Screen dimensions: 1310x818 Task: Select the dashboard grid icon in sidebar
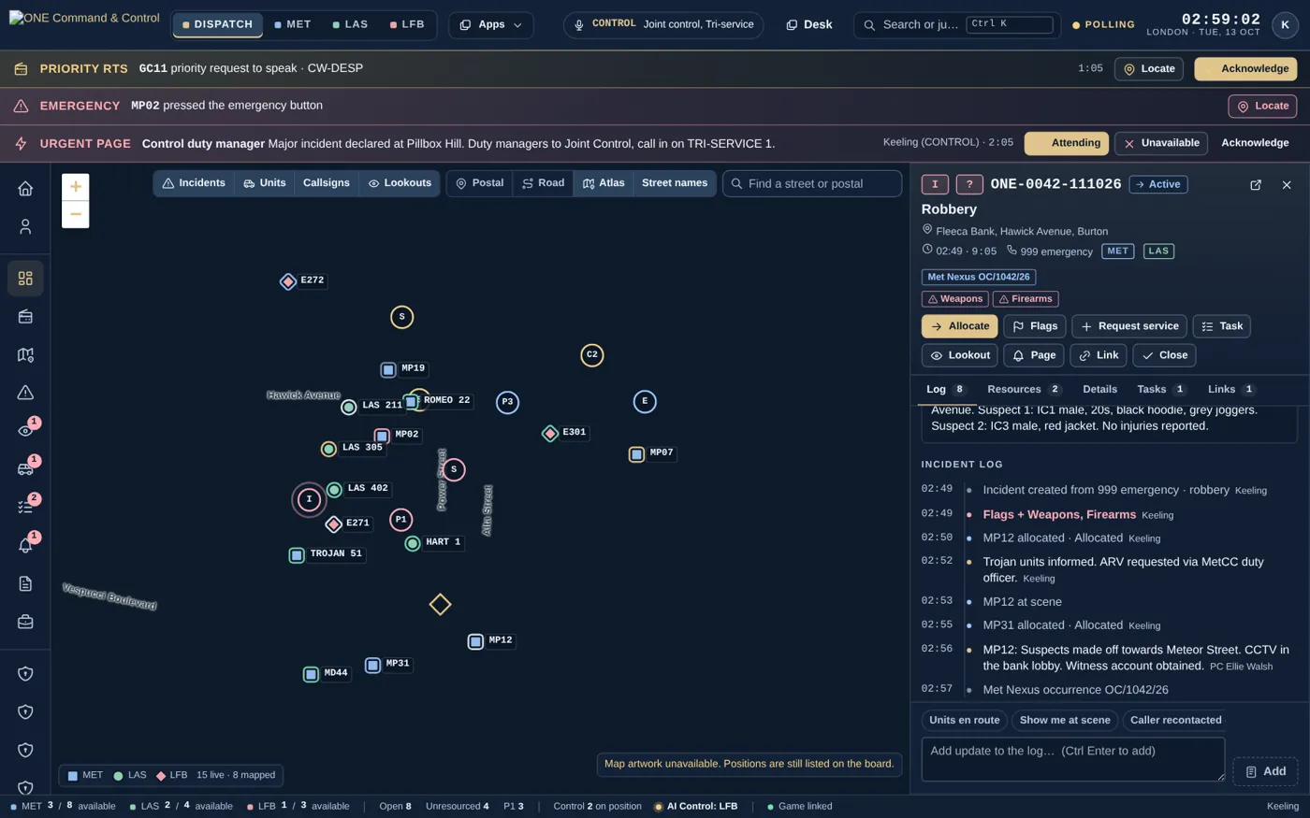pos(25,279)
